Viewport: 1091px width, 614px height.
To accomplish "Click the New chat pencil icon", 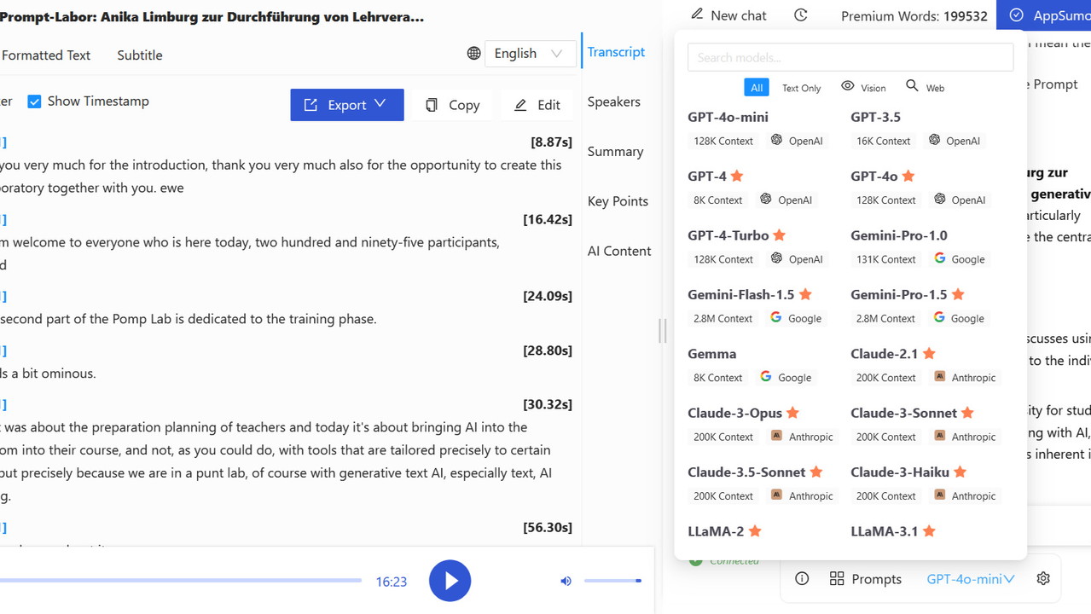I will pyautogui.click(x=697, y=14).
